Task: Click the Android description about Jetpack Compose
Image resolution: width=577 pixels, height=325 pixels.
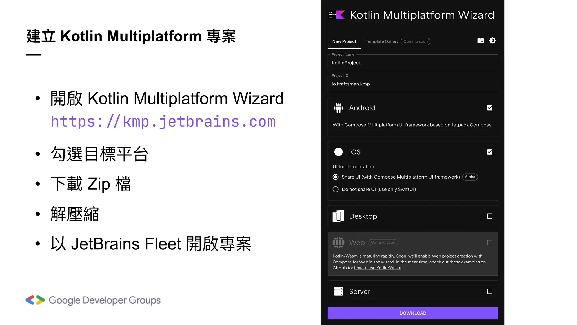Action: (412, 125)
